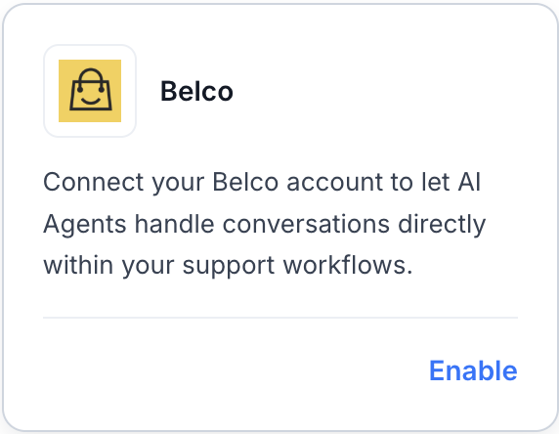
Task: Click the word "account" in the description
Action: (335, 182)
